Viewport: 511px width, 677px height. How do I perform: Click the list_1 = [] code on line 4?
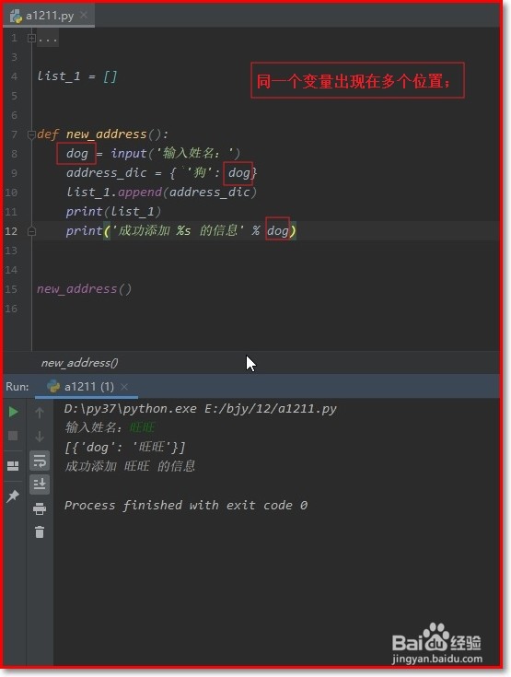[x=77, y=76]
